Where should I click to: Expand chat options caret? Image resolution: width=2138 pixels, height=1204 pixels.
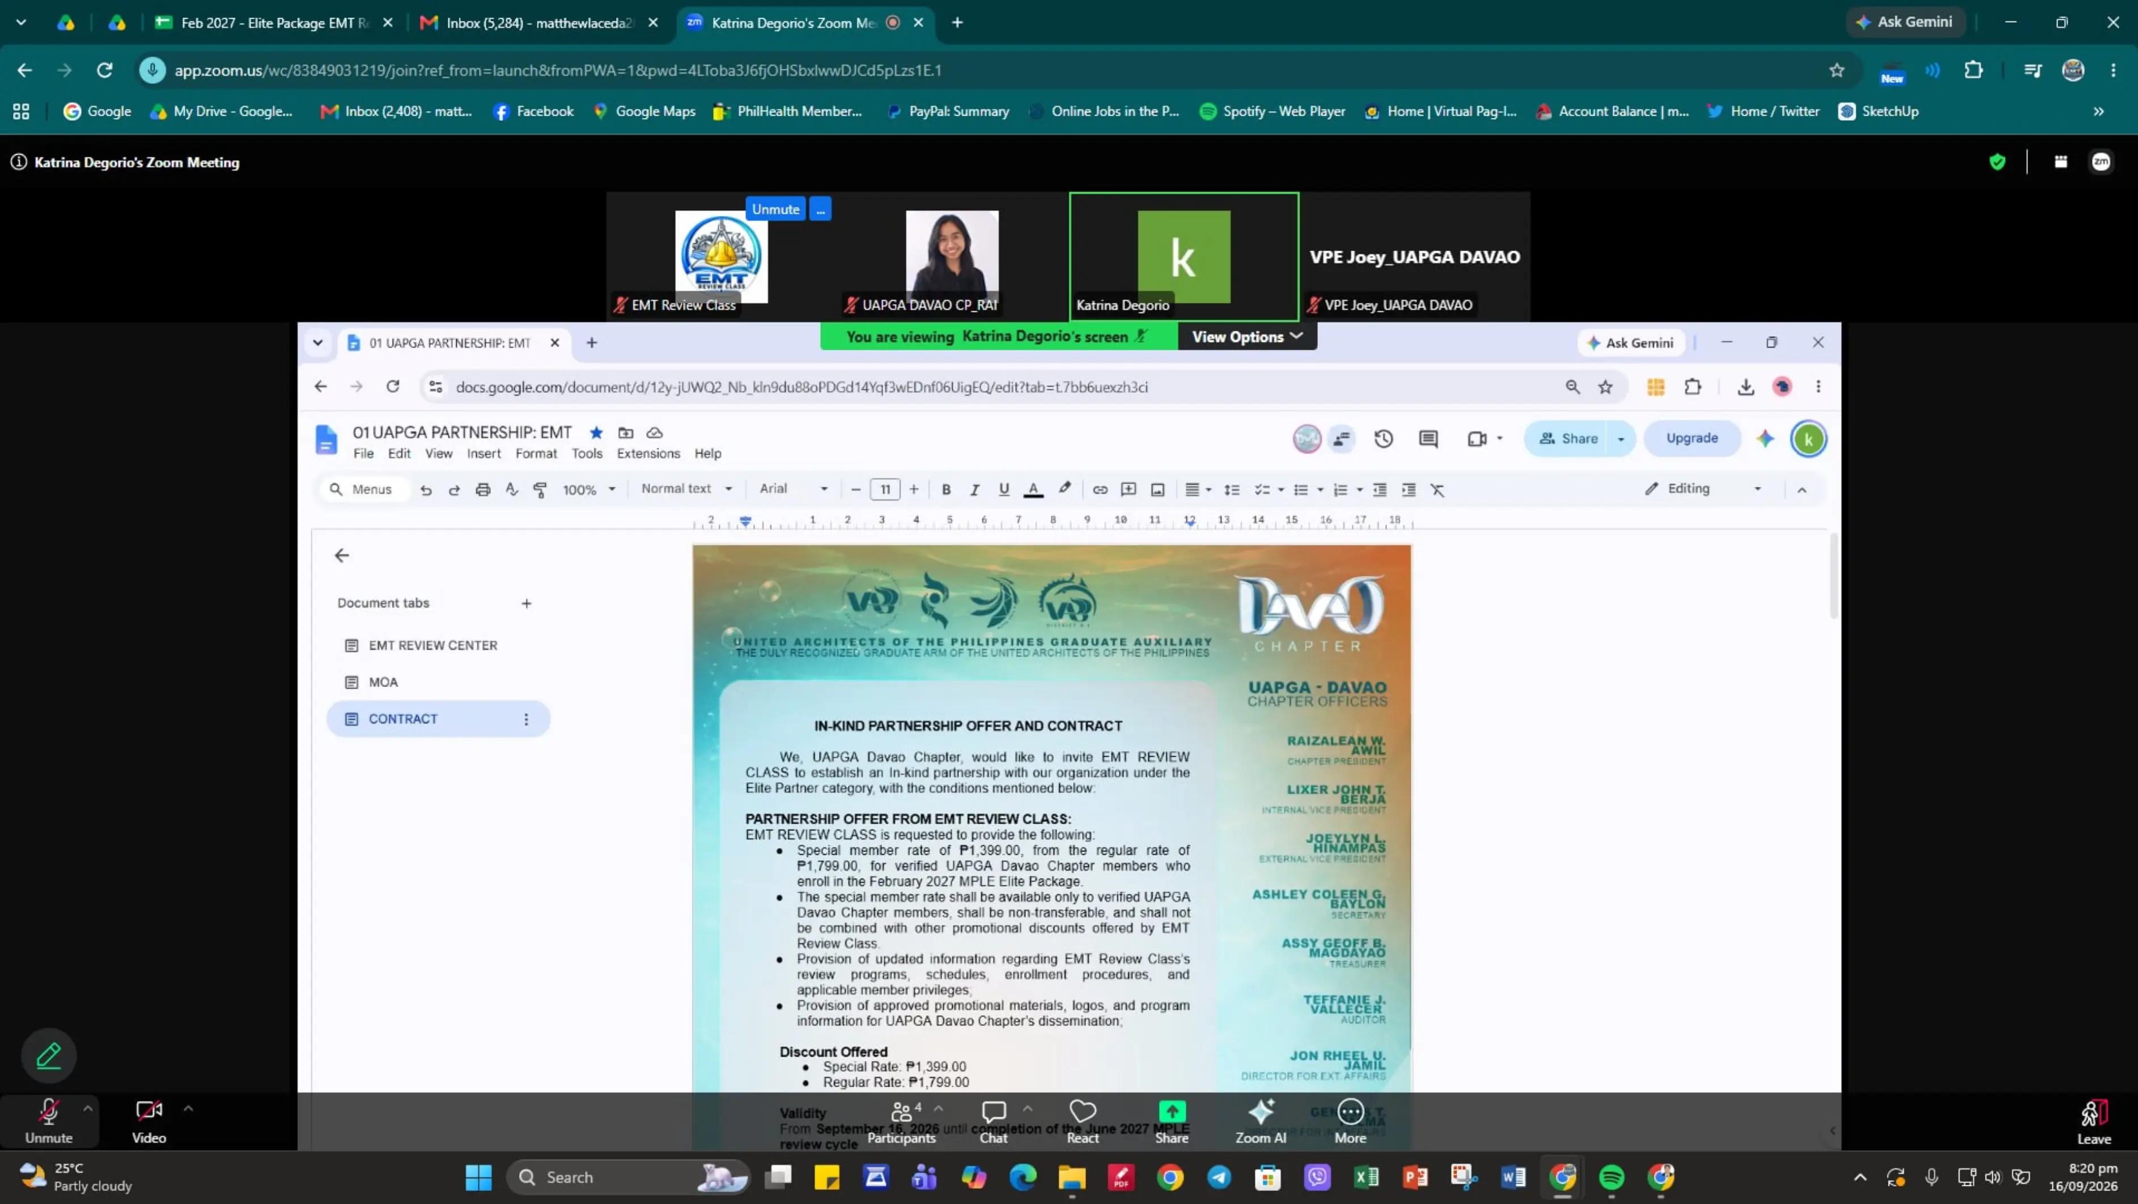(x=1028, y=1109)
